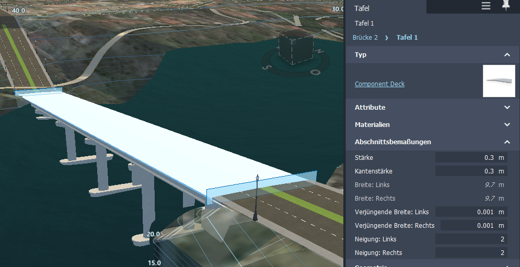The height and width of the screenshot is (267, 520).
Task: Go to Brücke 2 breadcrumb
Action: click(365, 38)
